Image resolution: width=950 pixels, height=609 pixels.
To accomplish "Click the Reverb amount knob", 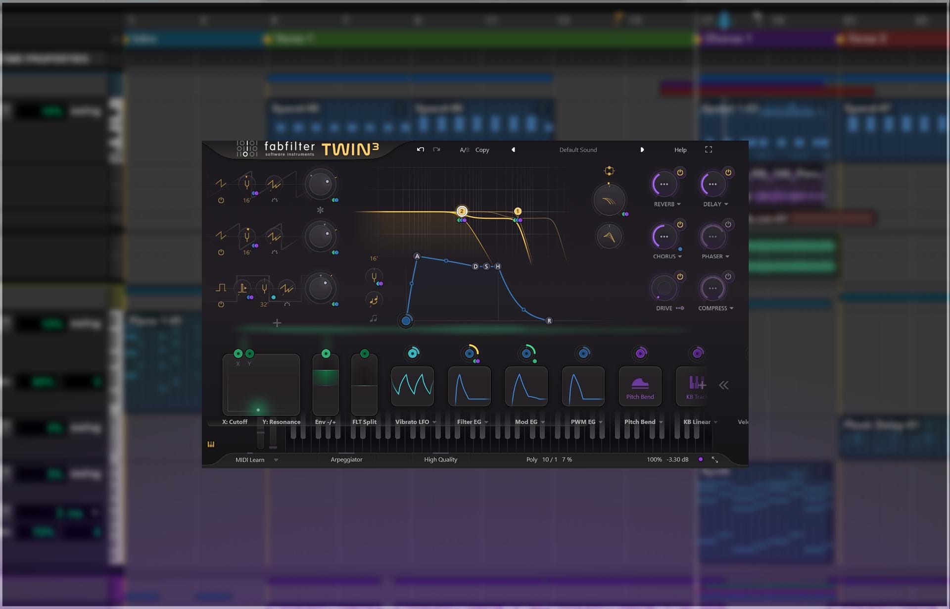I will (664, 184).
